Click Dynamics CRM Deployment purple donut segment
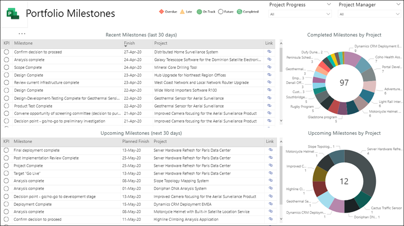Viewport: 404px width, 226px height. pos(352,59)
